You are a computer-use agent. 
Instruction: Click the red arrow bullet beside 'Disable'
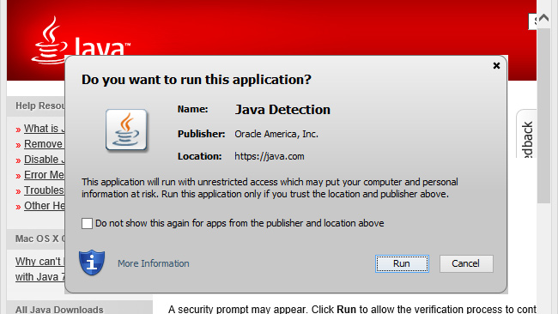[18, 160]
